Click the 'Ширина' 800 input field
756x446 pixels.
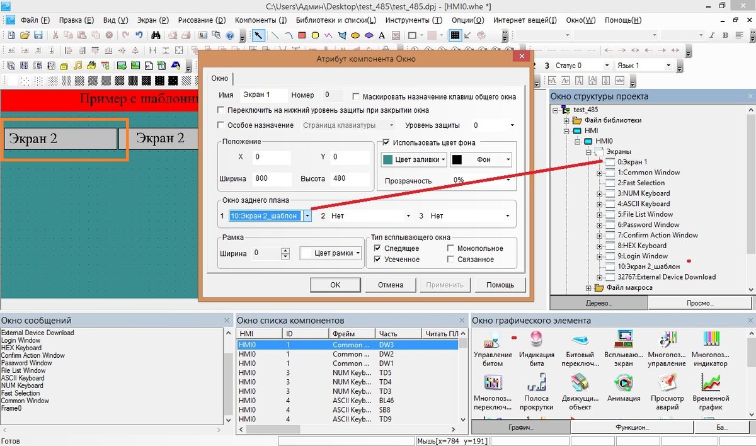pyautogui.click(x=272, y=178)
